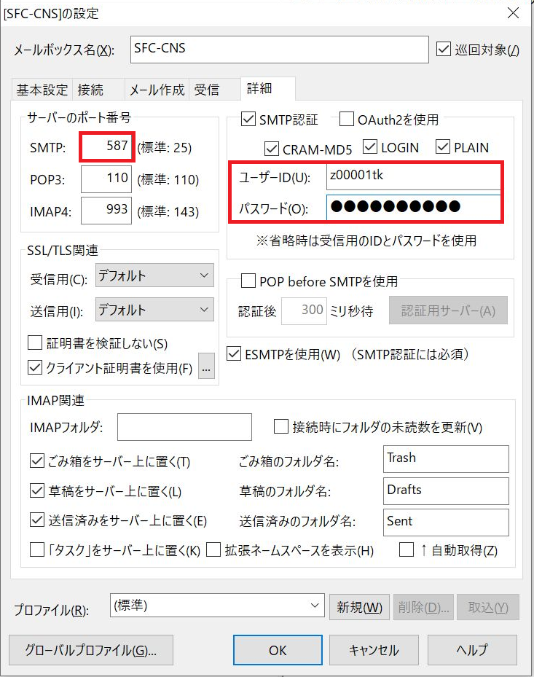Enable POP before SMTPを使用
The image size is (534, 677).
pyautogui.click(x=248, y=281)
